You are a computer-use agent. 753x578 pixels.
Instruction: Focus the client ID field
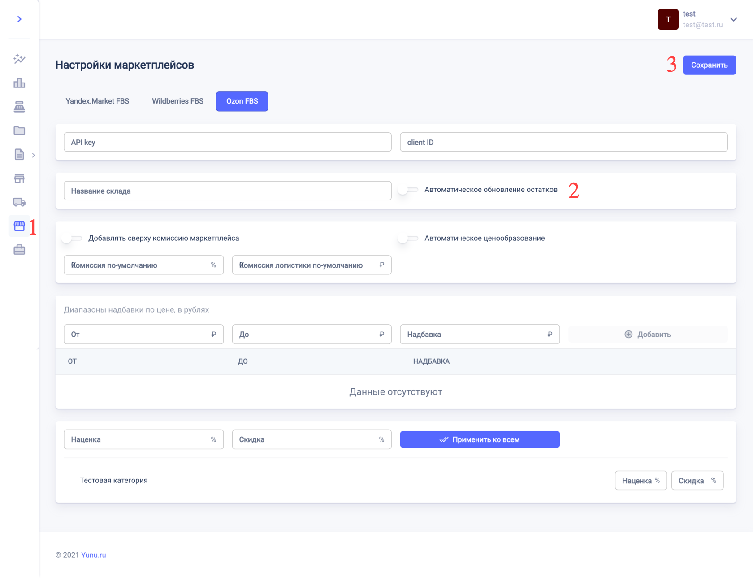pos(563,142)
